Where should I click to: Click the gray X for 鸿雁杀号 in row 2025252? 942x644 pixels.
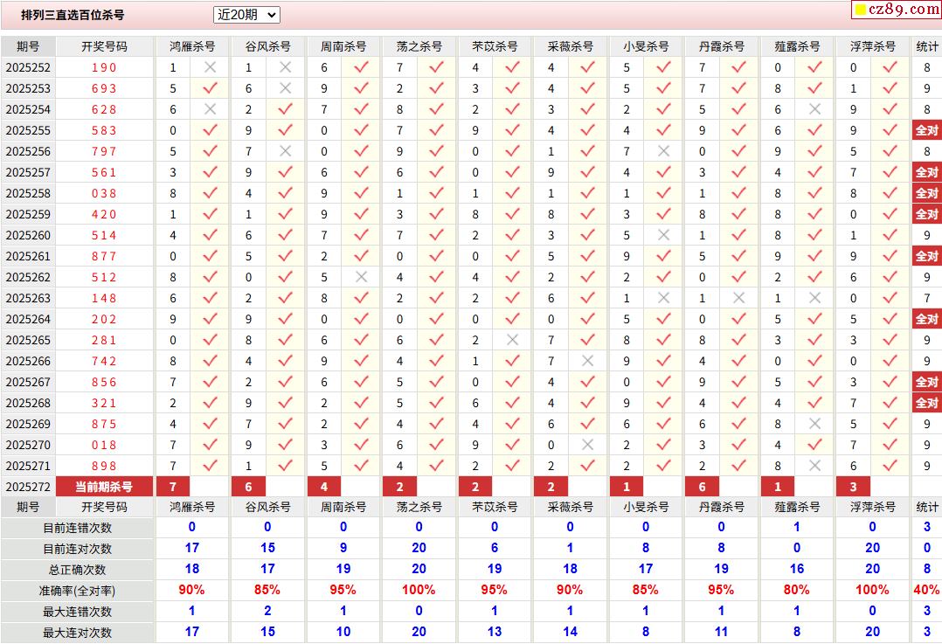pos(210,67)
